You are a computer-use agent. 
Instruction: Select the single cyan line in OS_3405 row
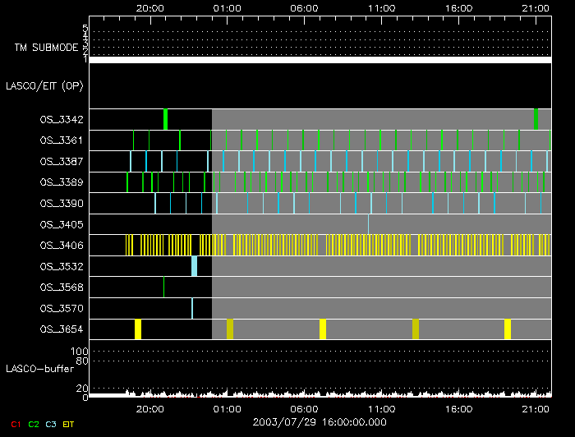(368, 223)
